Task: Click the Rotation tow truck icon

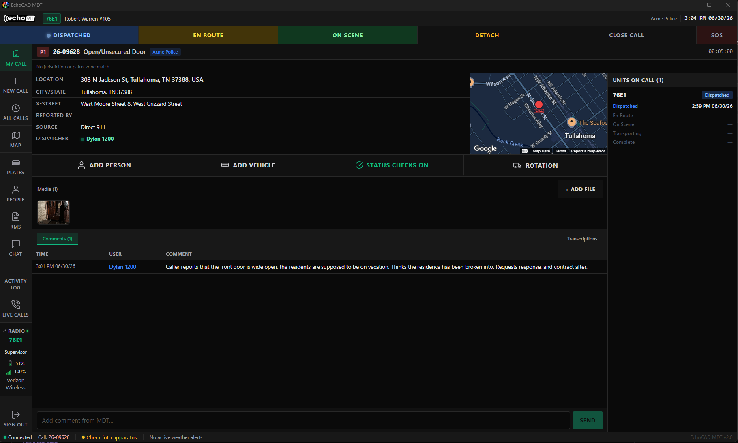Action: pos(517,165)
